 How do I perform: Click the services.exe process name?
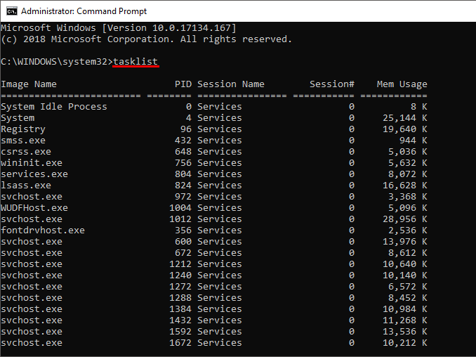coord(34,174)
